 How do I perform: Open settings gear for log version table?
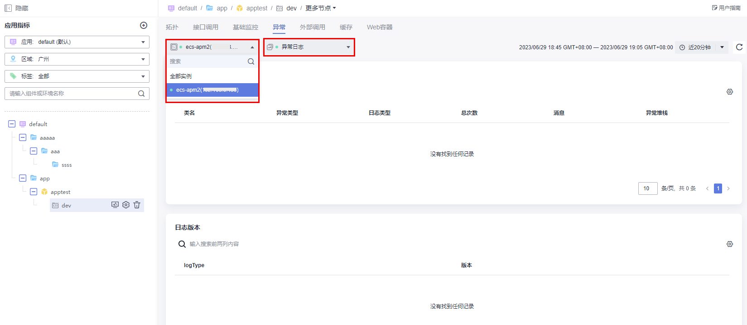click(x=729, y=244)
